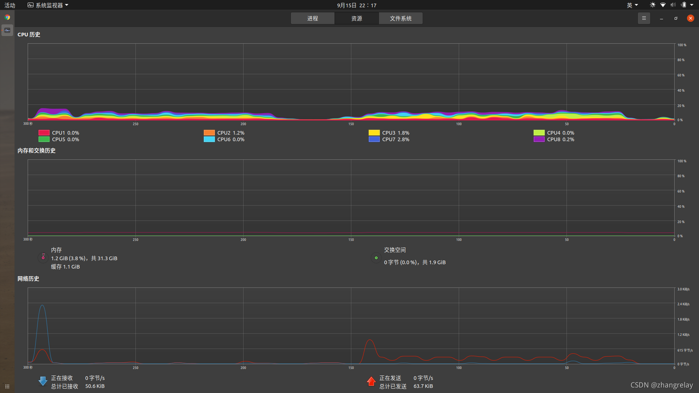Screen dimensions: 699x393
Task: Click the CPU8 purple color swatch
Action: [x=539, y=139]
